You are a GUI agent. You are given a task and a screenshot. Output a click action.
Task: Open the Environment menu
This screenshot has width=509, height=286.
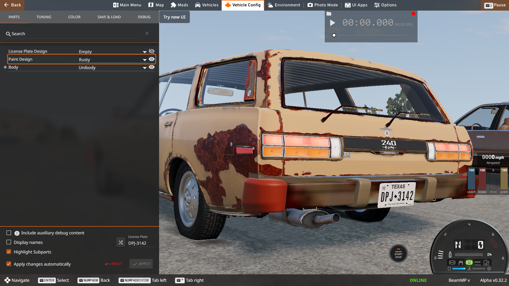[x=284, y=5]
